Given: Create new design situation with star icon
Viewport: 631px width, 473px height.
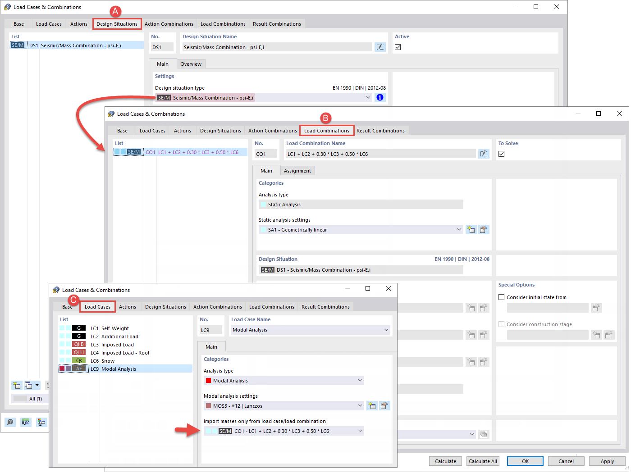Looking at the screenshot, I should tap(17, 385).
